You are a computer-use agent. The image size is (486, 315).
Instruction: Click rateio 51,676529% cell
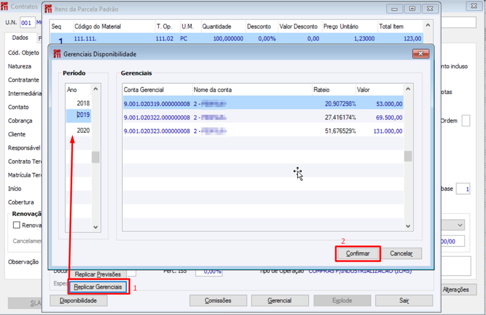(340, 131)
